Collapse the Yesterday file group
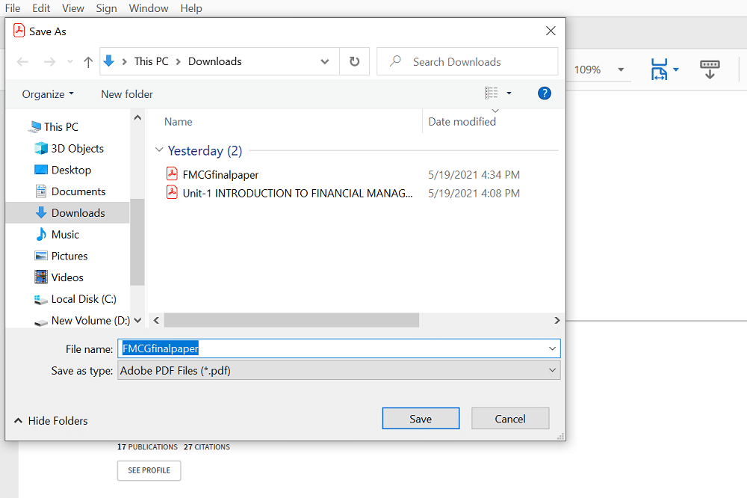747x498 pixels. 159,150
